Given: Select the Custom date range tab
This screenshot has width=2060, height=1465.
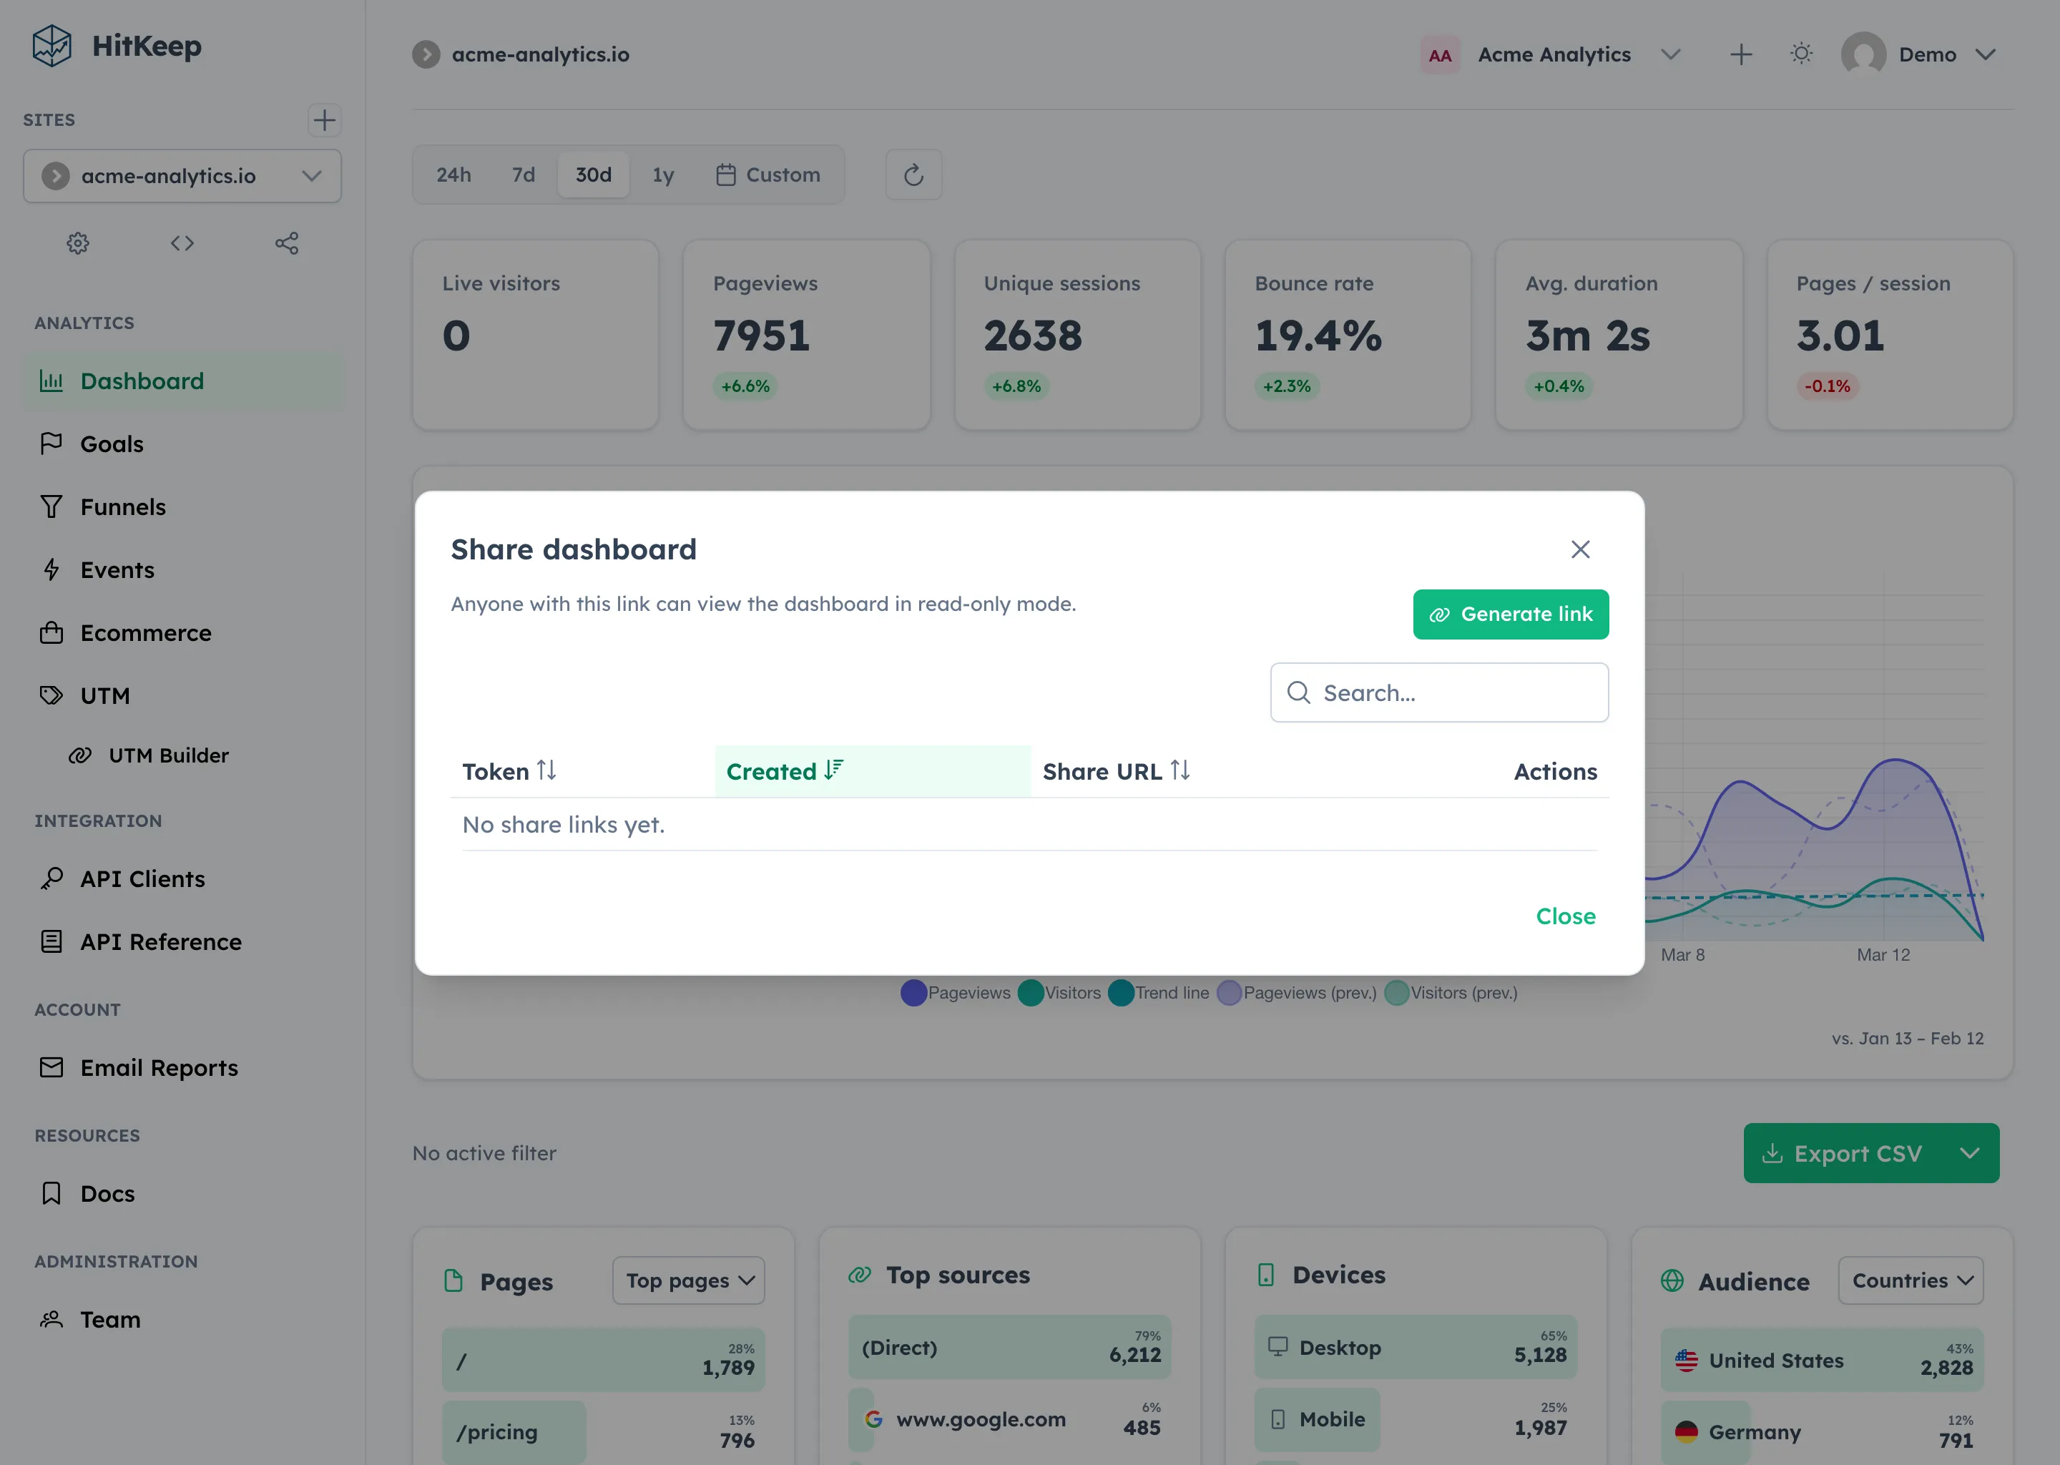Looking at the screenshot, I should pyautogui.click(x=770, y=174).
